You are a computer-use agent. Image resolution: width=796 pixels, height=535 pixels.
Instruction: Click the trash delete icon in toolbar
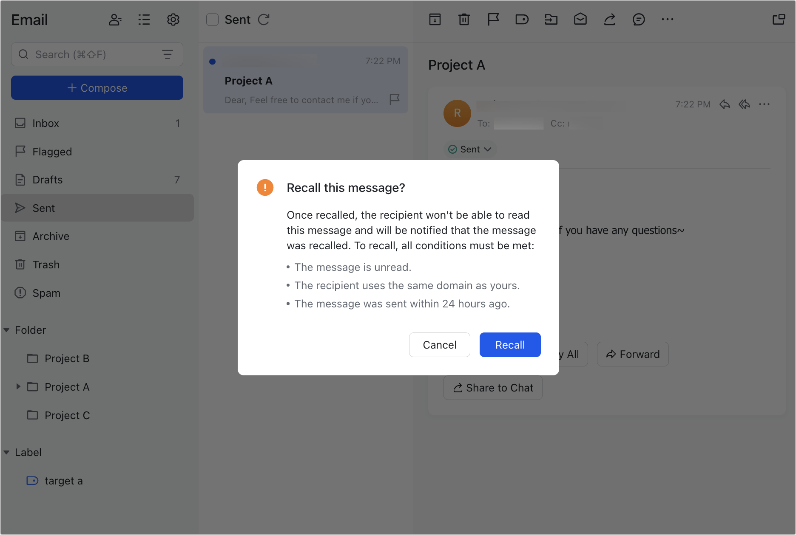(464, 20)
